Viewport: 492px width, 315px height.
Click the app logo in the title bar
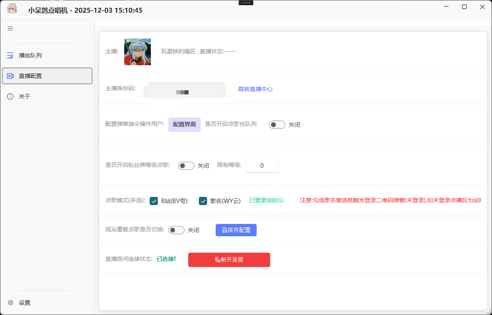click(x=12, y=8)
